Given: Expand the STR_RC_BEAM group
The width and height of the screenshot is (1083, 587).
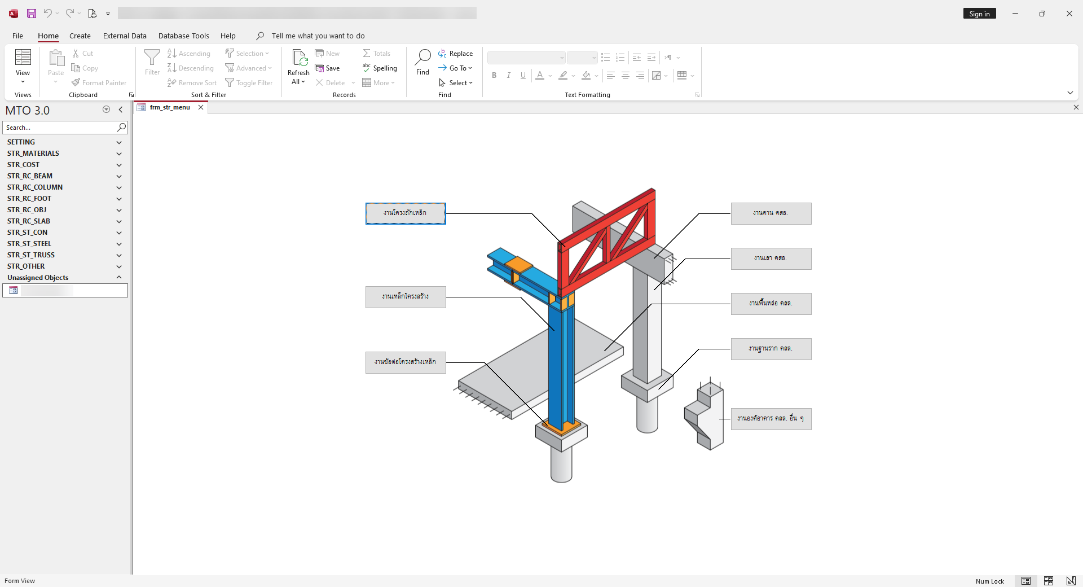Looking at the screenshot, I should coord(119,176).
